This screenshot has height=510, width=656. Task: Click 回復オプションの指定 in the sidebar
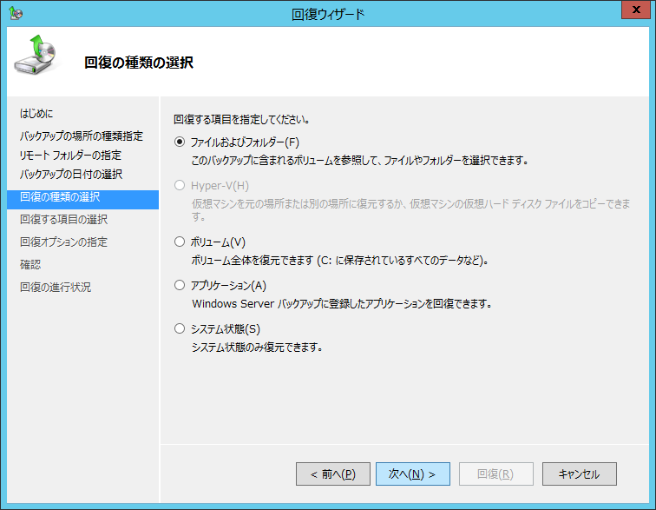click(64, 242)
